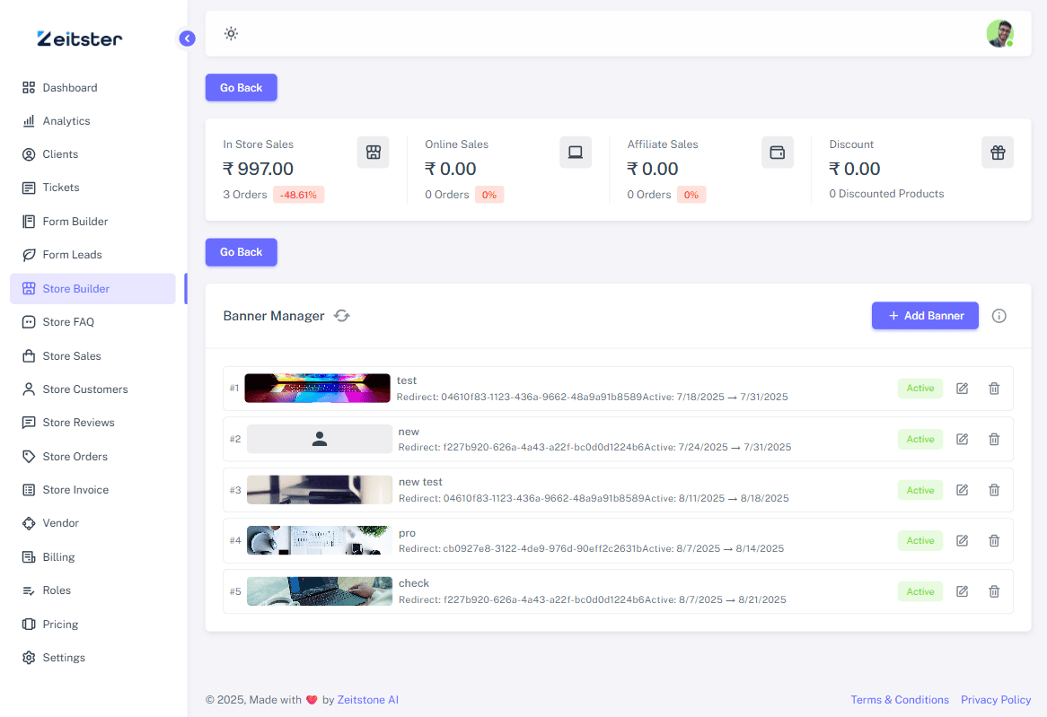Select Store Builder in the sidebar
This screenshot has height=717, width=1047.
point(92,288)
